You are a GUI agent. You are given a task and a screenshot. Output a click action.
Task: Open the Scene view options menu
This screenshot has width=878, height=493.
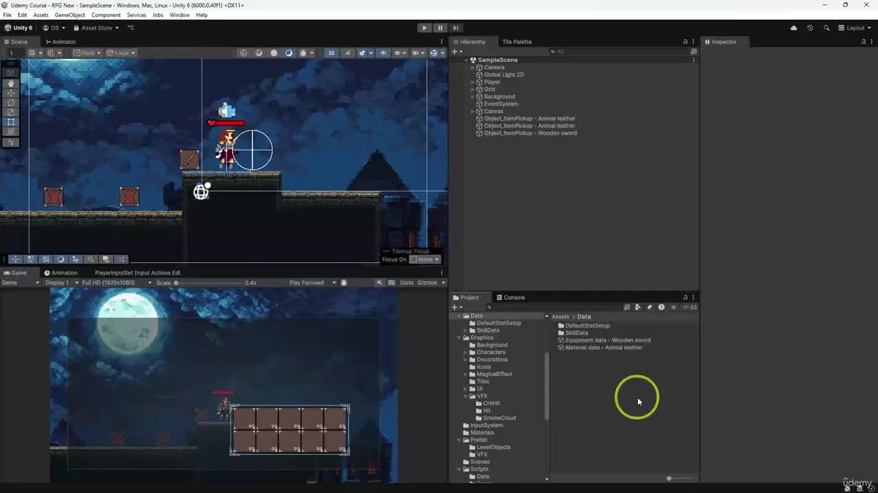tap(442, 42)
